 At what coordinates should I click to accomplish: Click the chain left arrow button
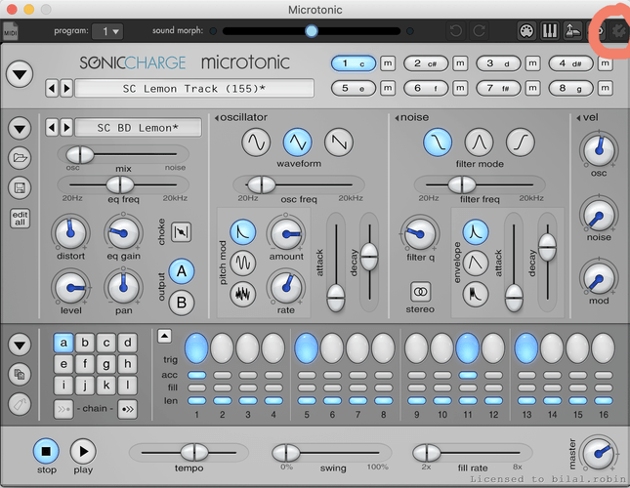coord(63,409)
